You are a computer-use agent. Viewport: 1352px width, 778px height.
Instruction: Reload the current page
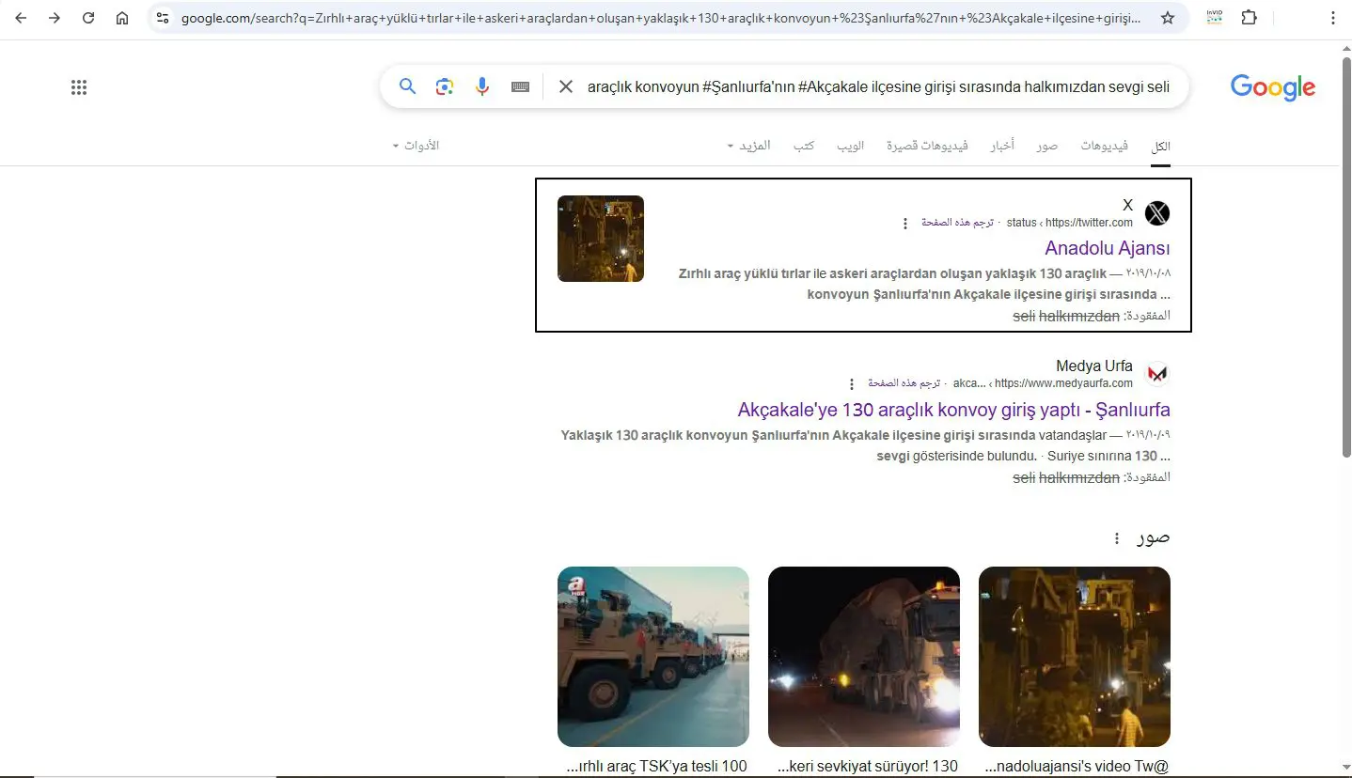pos(88,18)
